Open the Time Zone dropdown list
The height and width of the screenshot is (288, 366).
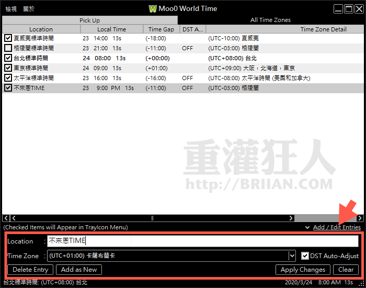(x=292, y=256)
